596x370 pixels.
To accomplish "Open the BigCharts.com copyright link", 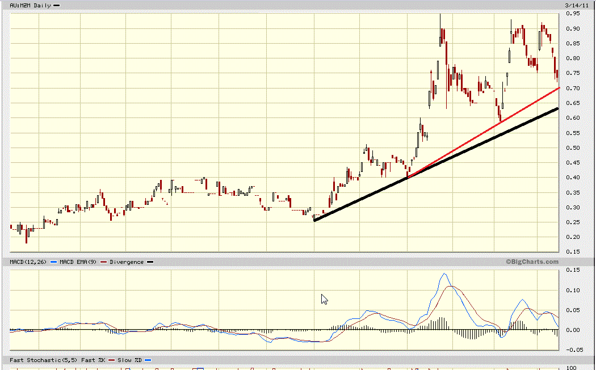I will pyautogui.click(x=532, y=262).
